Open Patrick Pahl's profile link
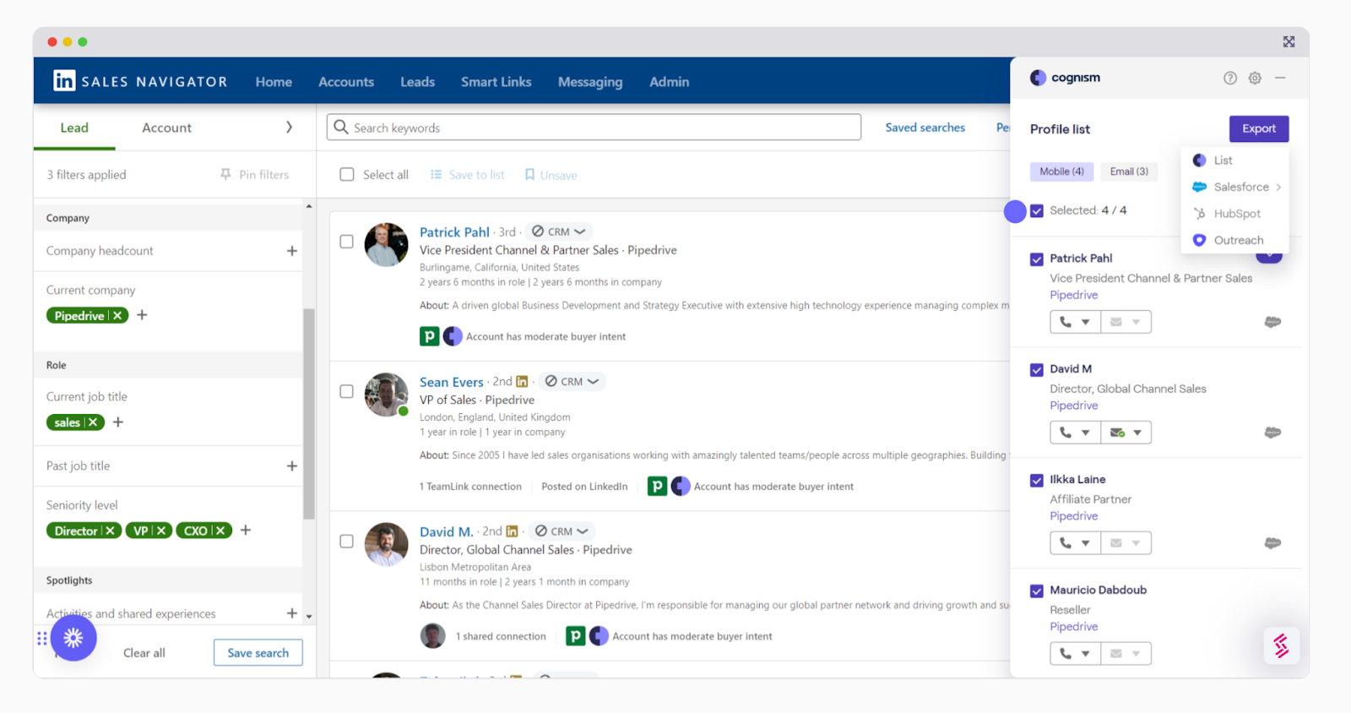 click(454, 231)
